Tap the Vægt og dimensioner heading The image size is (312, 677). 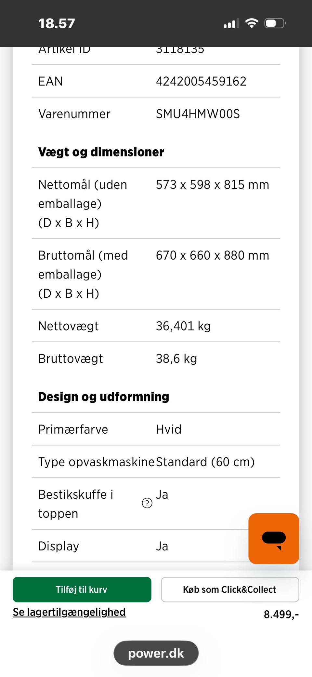click(101, 152)
